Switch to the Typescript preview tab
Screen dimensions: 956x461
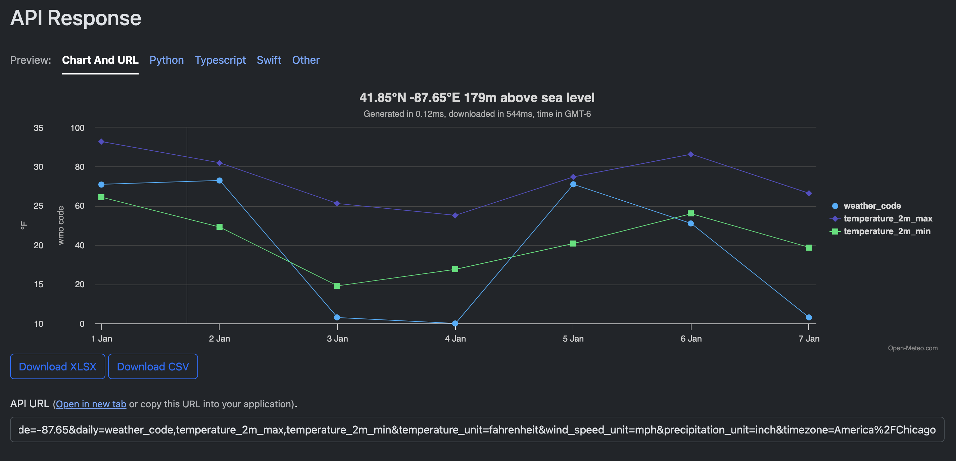(x=220, y=60)
